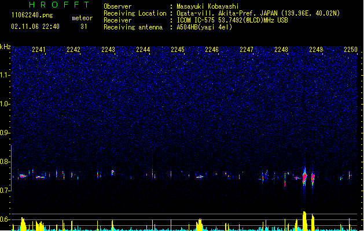Image resolution: width=364 pixels, height=231 pixels.
Task: Click the 2249 time marker
Action: pos(316,50)
